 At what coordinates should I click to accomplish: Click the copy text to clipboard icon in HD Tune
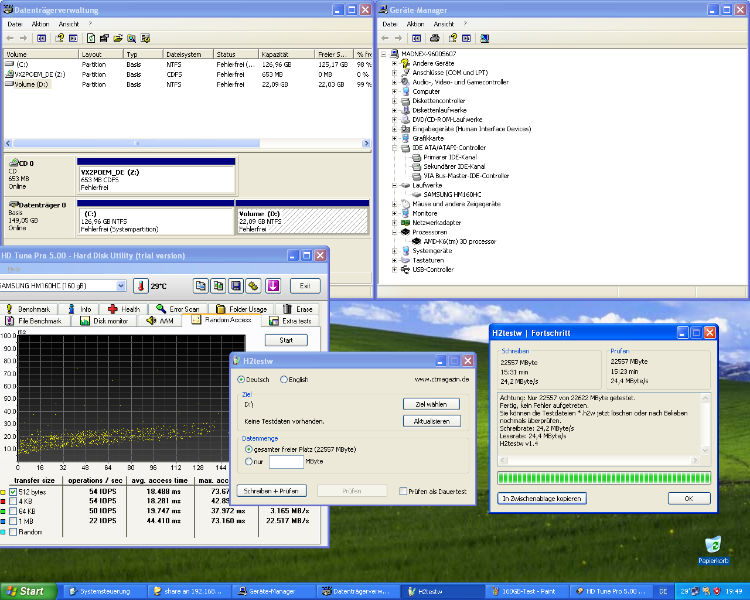(x=201, y=286)
